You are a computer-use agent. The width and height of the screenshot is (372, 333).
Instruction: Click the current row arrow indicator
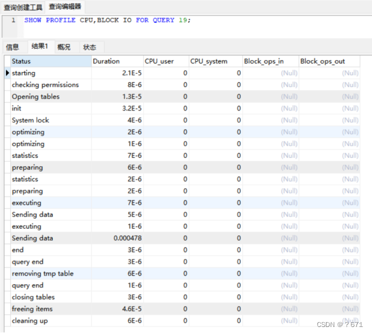[7, 73]
